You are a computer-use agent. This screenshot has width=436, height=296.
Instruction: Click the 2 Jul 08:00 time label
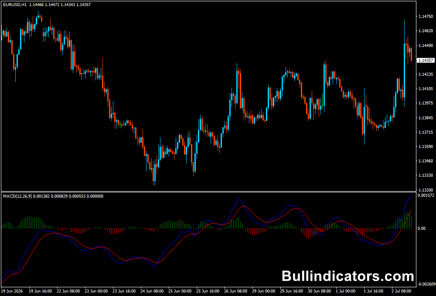point(401,291)
